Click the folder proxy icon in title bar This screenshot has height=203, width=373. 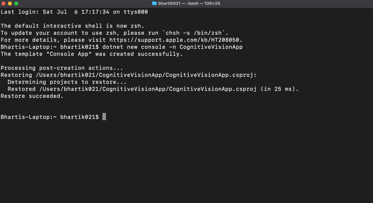tap(154, 3)
